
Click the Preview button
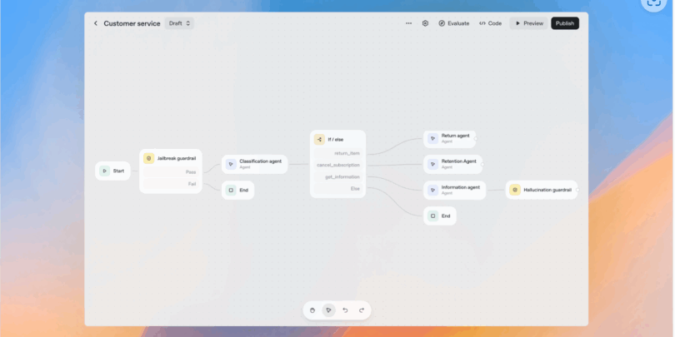(528, 23)
